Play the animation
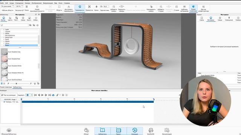The width and height of the screenshot is (241, 135). point(43,95)
